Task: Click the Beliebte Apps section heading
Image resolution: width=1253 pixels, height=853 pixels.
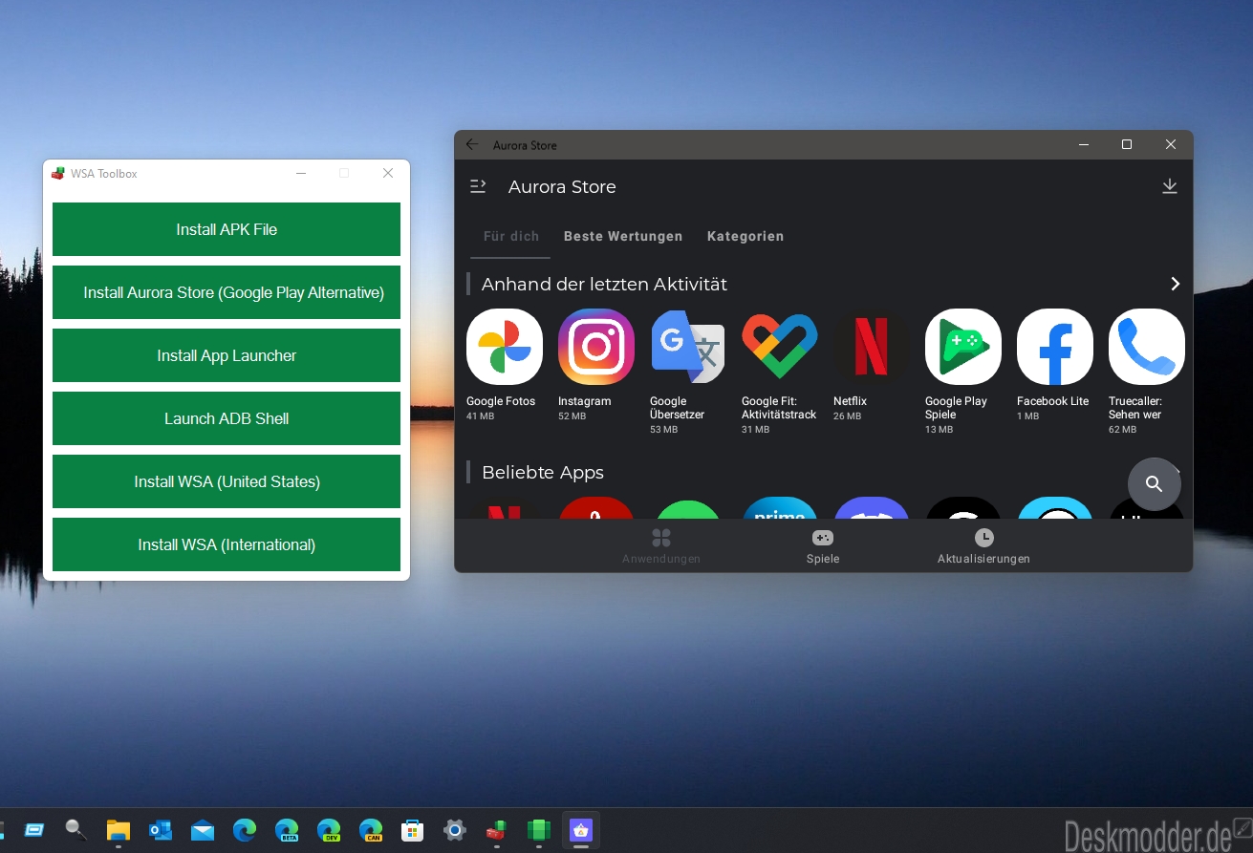Action: coord(543,472)
